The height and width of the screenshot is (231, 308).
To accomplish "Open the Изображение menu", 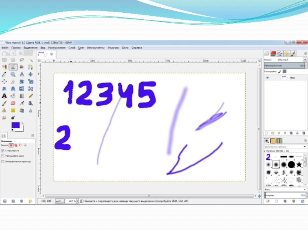I will click(x=57, y=48).
